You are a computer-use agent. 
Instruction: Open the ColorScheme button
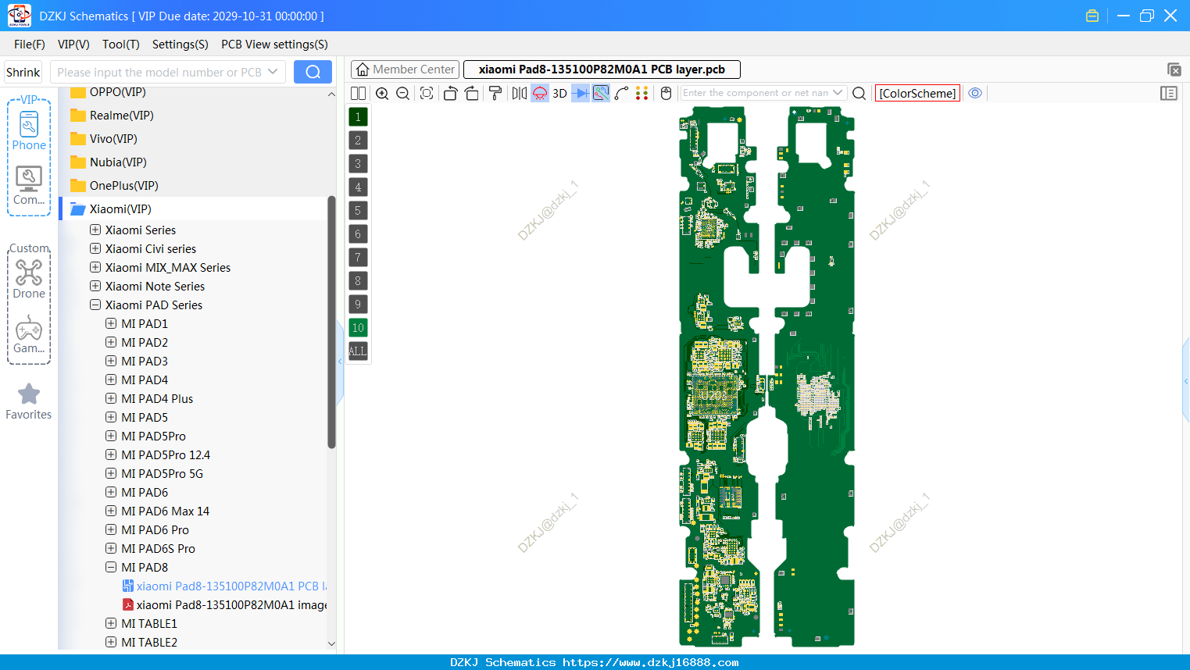point(917,93)
